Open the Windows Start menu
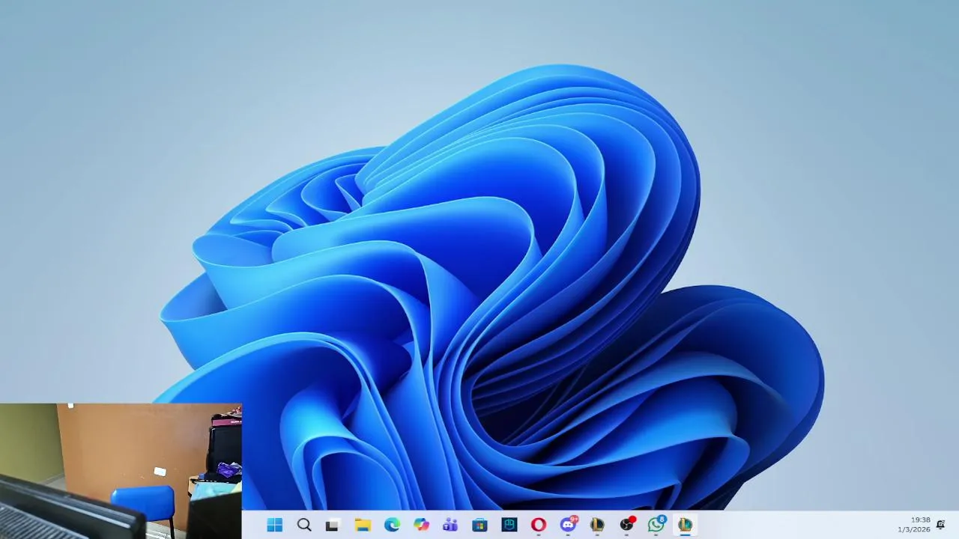Screen dimensions: 959x539 click(x=275, y=525)
